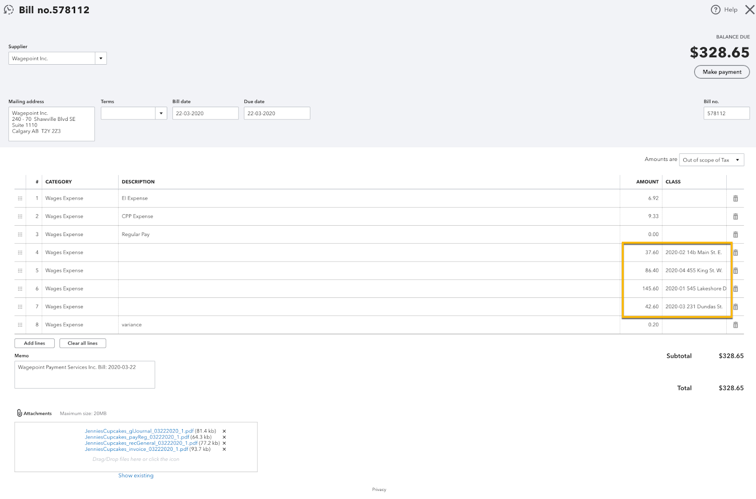Click the Mailing address text box

click(x=52, y=124)
